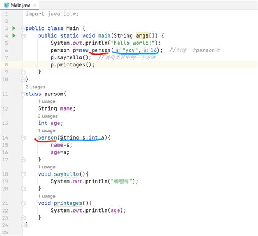Open '1 usage' hint above printages method
Screen dimensions: 258x236
coord(47,196)
